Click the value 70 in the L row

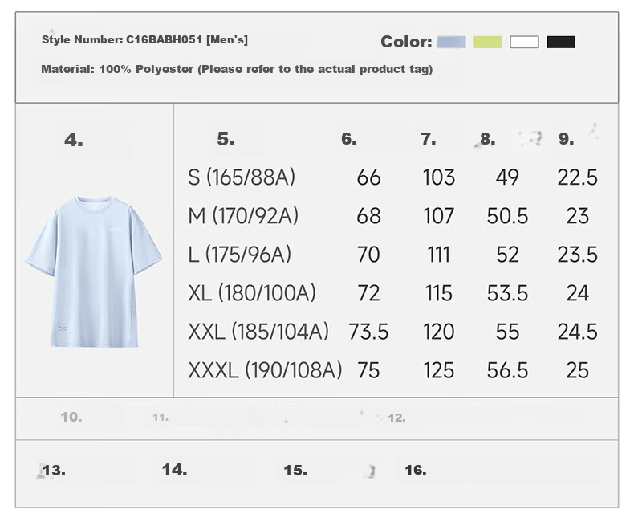[368, 255]
